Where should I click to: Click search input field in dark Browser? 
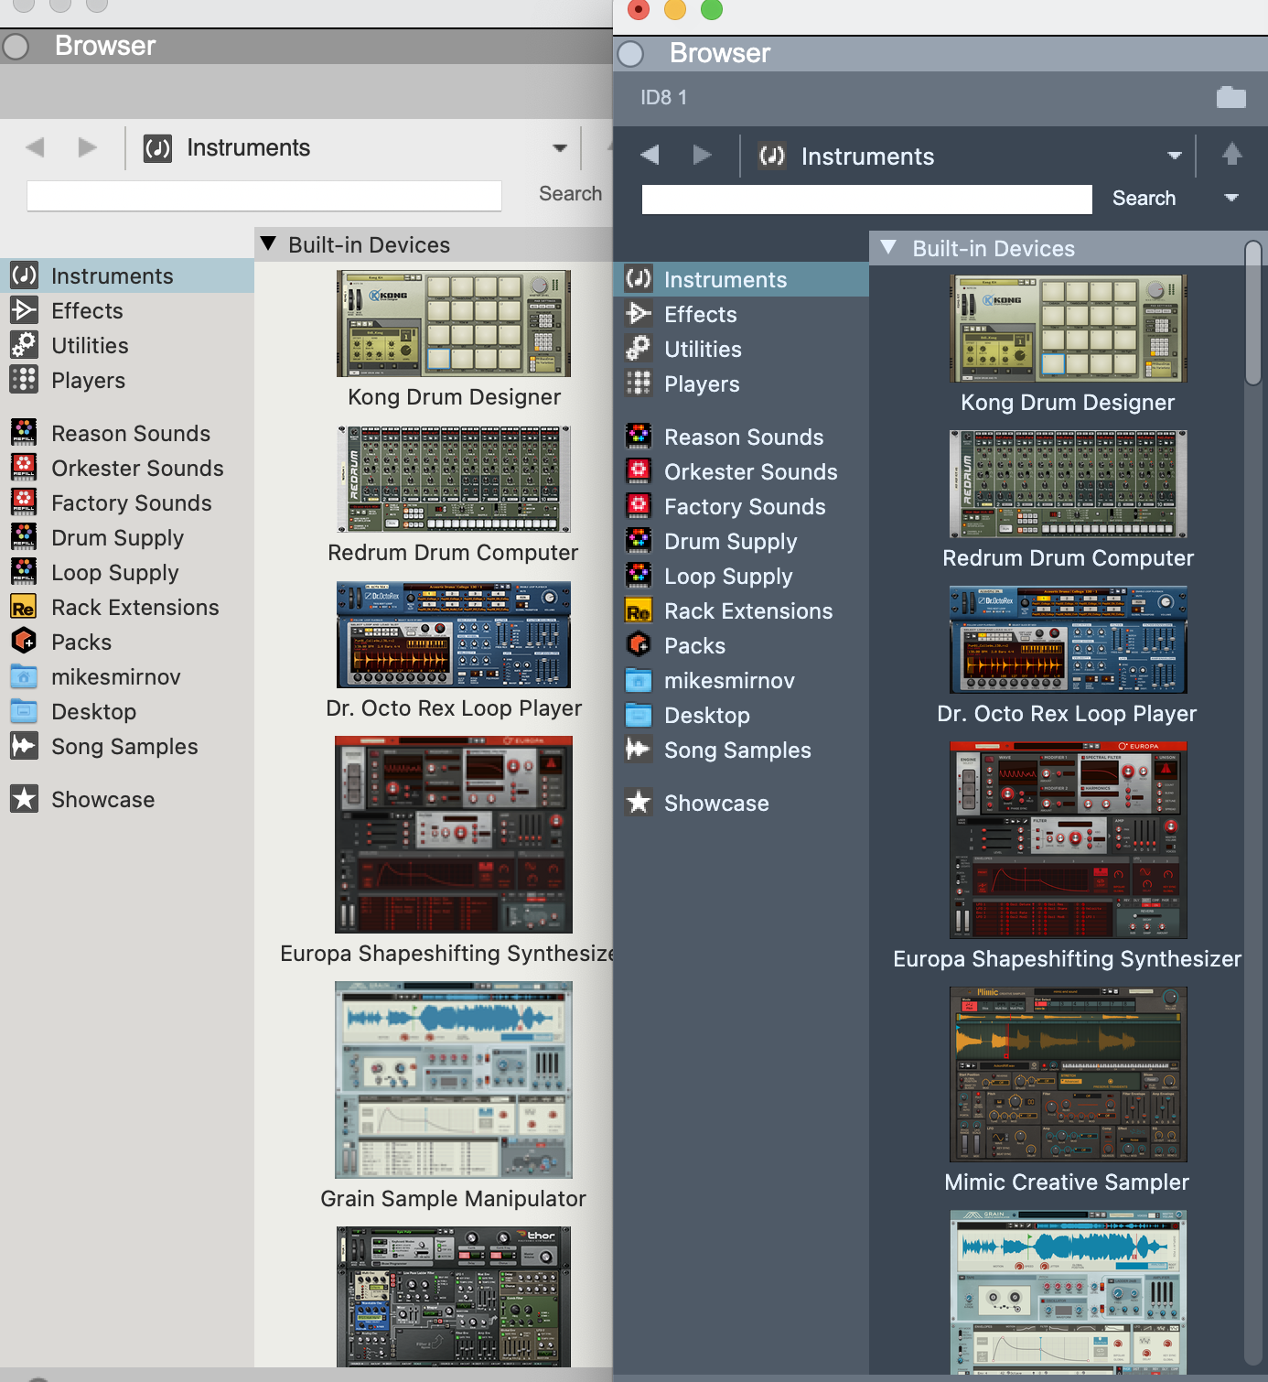pos(867,199)
